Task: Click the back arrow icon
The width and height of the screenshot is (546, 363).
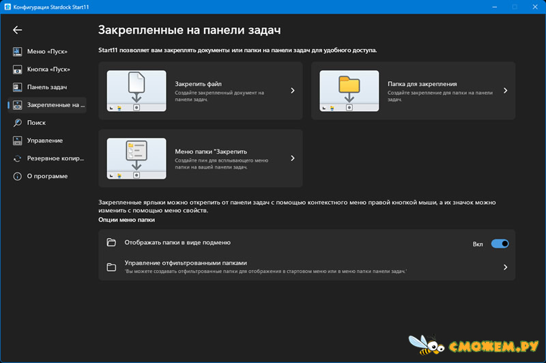Action: 18,30
